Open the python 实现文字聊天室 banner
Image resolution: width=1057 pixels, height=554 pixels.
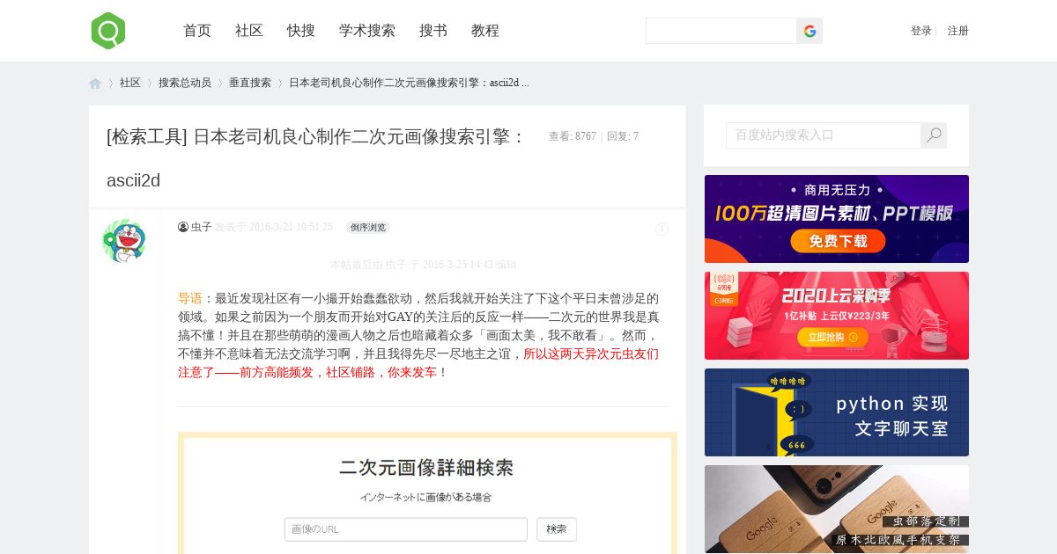(837, 412)
